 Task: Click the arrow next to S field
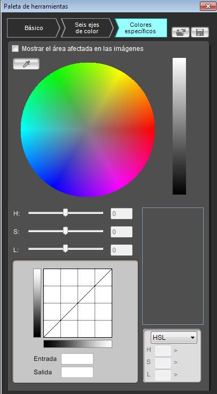175,362
